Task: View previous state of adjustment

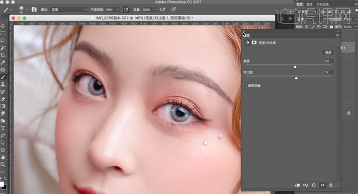Action: point(305,186)
